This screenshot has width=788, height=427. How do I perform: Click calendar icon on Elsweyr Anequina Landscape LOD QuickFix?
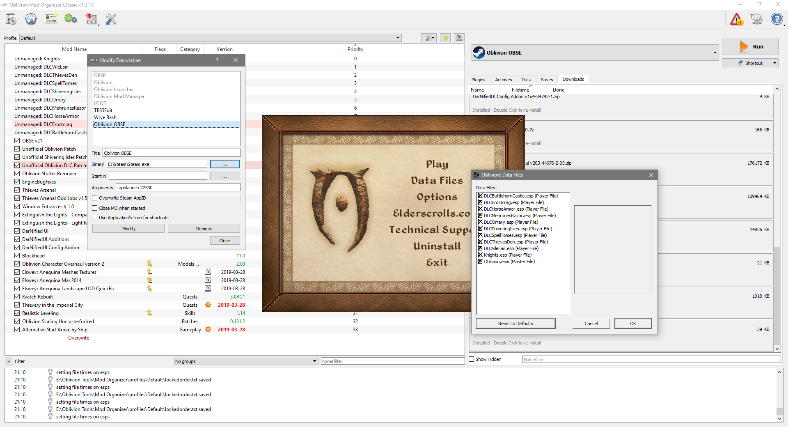click(x=208, y=288)
